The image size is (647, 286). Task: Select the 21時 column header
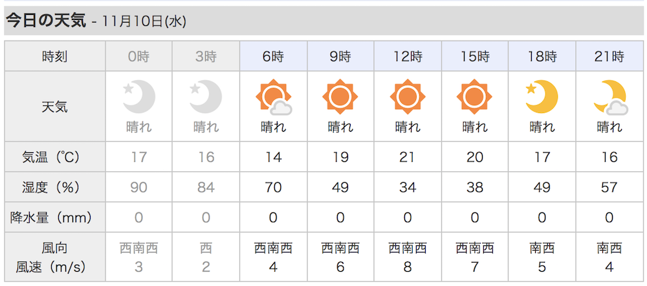(x=609, y=56)
